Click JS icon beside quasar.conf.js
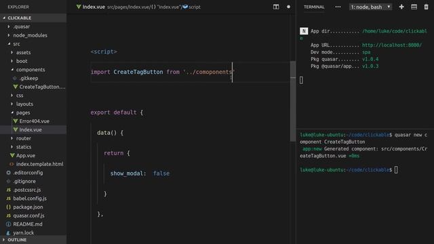The image size is (434, 244). (x=9, y=216)
